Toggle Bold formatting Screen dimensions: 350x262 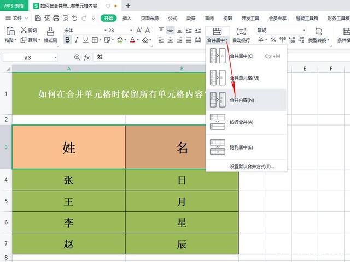67,40
